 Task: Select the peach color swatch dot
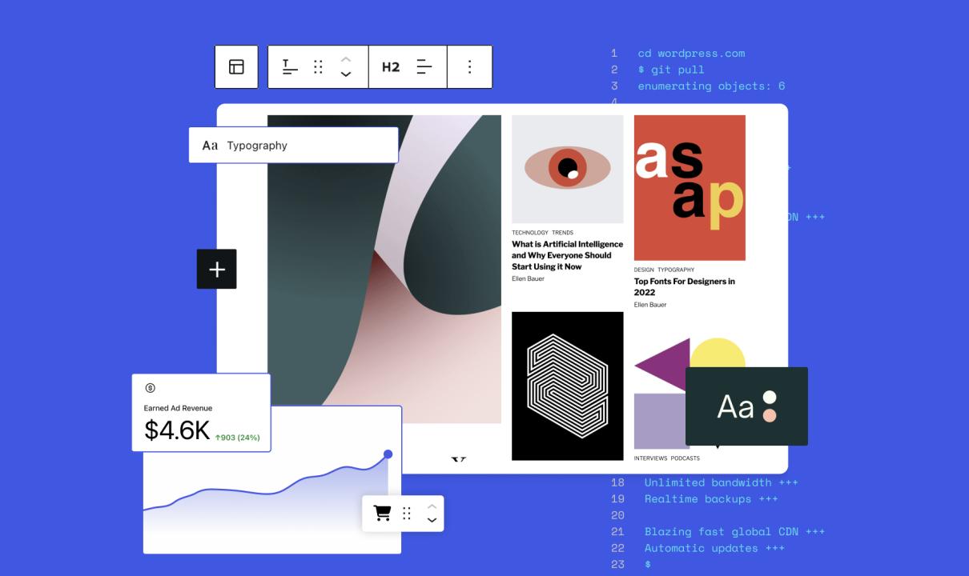click(x=770, y=416)
